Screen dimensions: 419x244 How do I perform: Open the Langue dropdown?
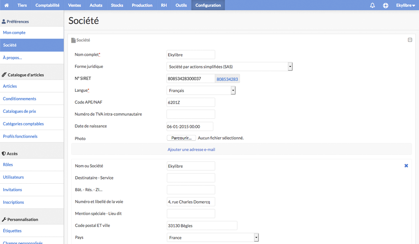point(201,90)
